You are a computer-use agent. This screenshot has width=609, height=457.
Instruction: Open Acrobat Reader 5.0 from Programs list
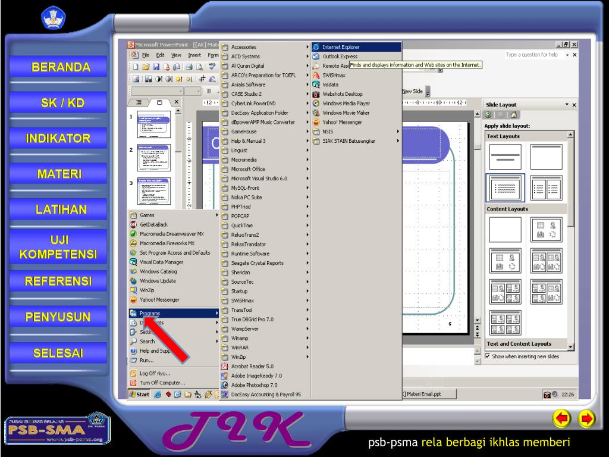pyautogui.click(x=264, y=366)
